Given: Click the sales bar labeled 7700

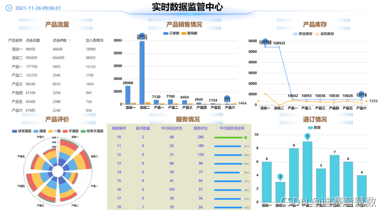Looking at the screenshot, I should [170, 102].
